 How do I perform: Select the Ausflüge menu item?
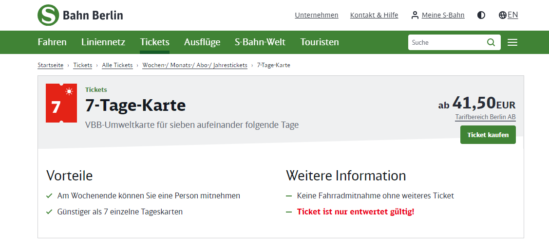click(202, 42)
